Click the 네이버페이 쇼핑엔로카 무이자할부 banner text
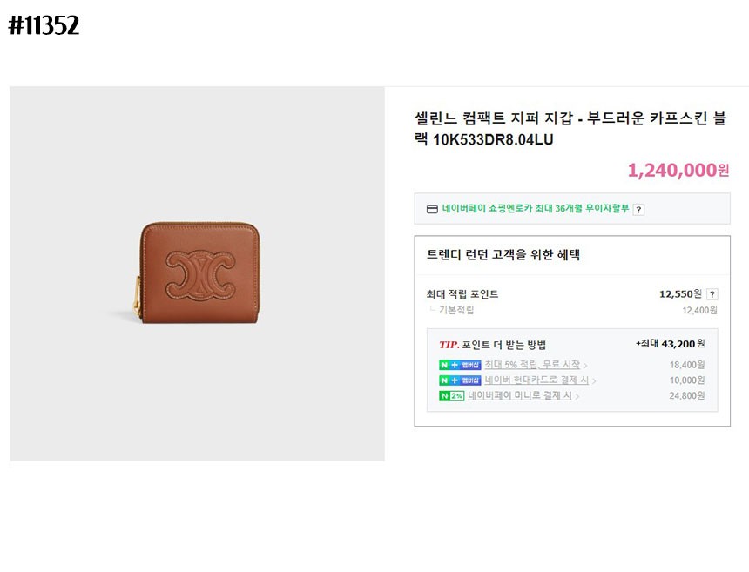 pyautogui.click(x=536, y=209)
